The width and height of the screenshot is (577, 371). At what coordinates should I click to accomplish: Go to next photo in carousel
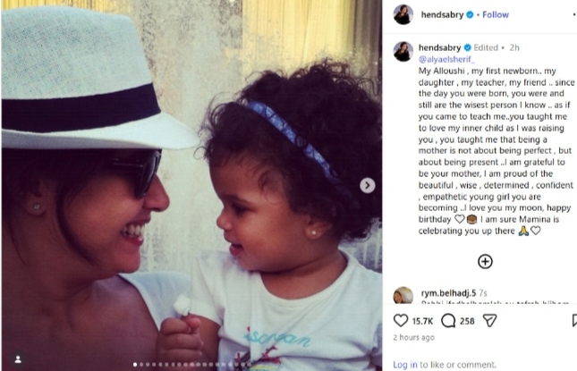[368, 185]
